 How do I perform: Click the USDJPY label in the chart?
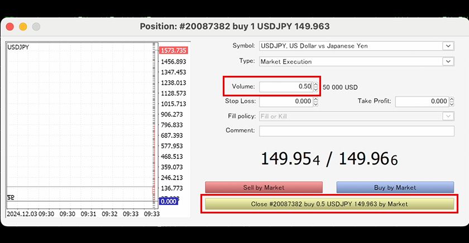18,47
